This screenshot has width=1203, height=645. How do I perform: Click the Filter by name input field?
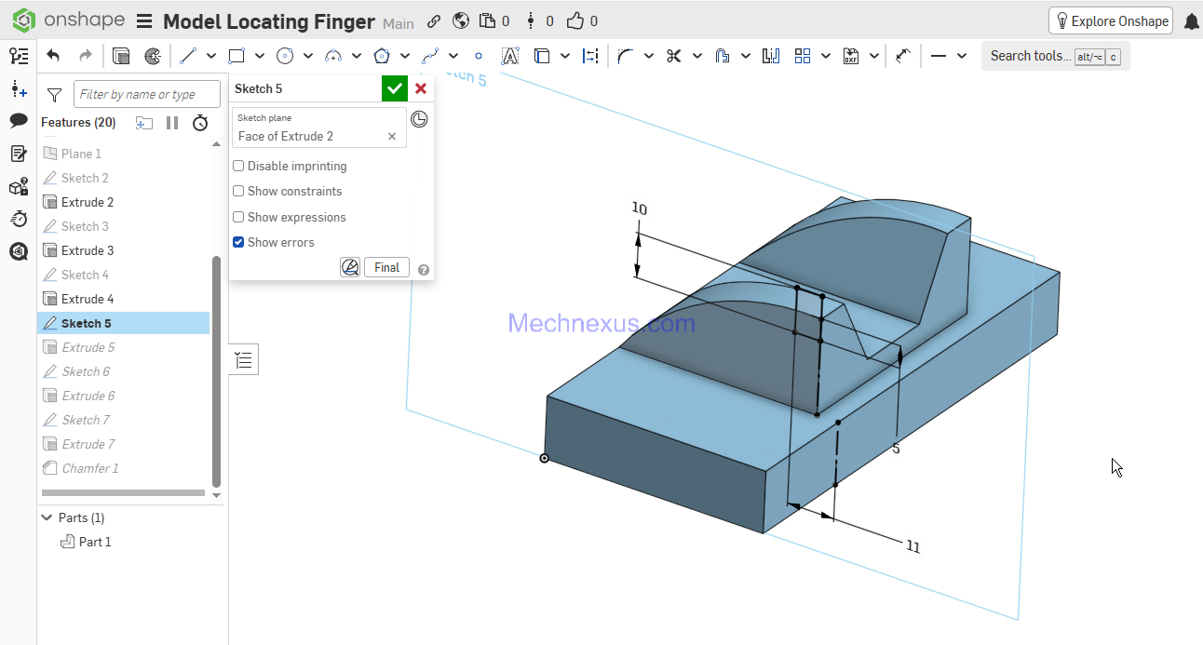pos(147,94)
